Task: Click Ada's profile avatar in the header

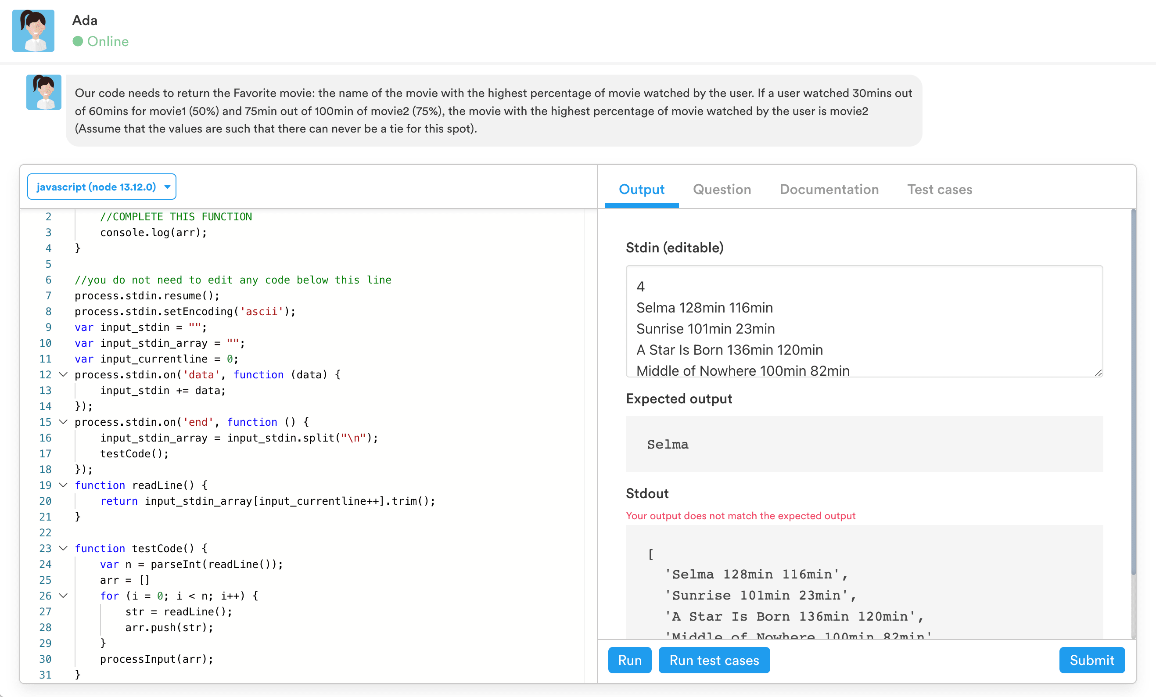Action: pos(33,30)
